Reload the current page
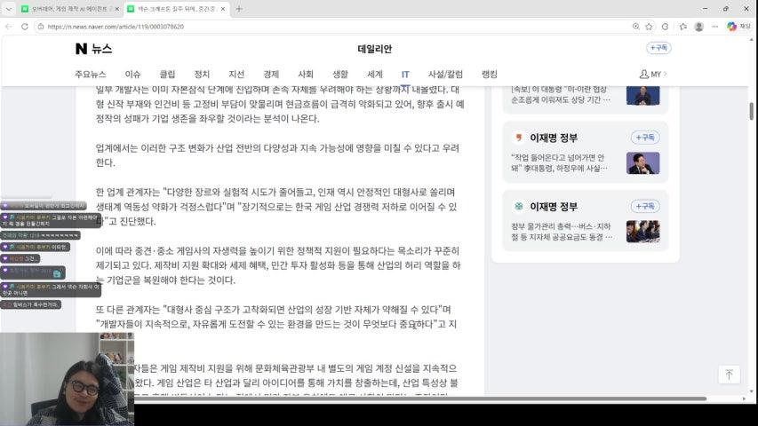The image size is (758, 426). [x=25, y=27]
